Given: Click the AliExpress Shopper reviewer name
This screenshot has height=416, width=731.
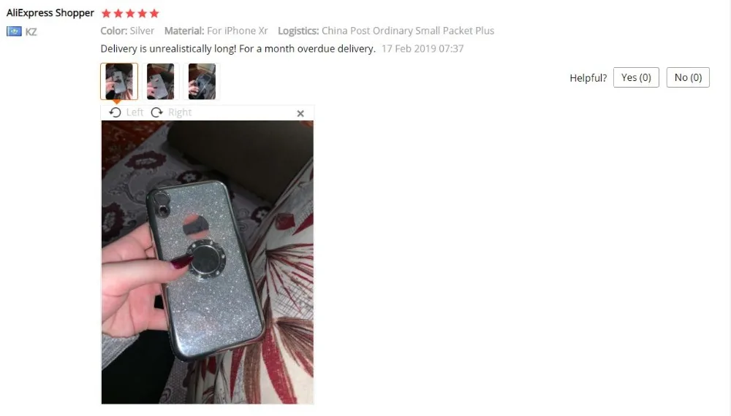Looking at the screenshot, I should (x=50, y=13).
